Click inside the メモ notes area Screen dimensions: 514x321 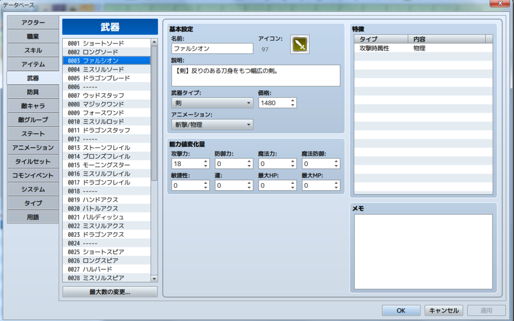423,250
